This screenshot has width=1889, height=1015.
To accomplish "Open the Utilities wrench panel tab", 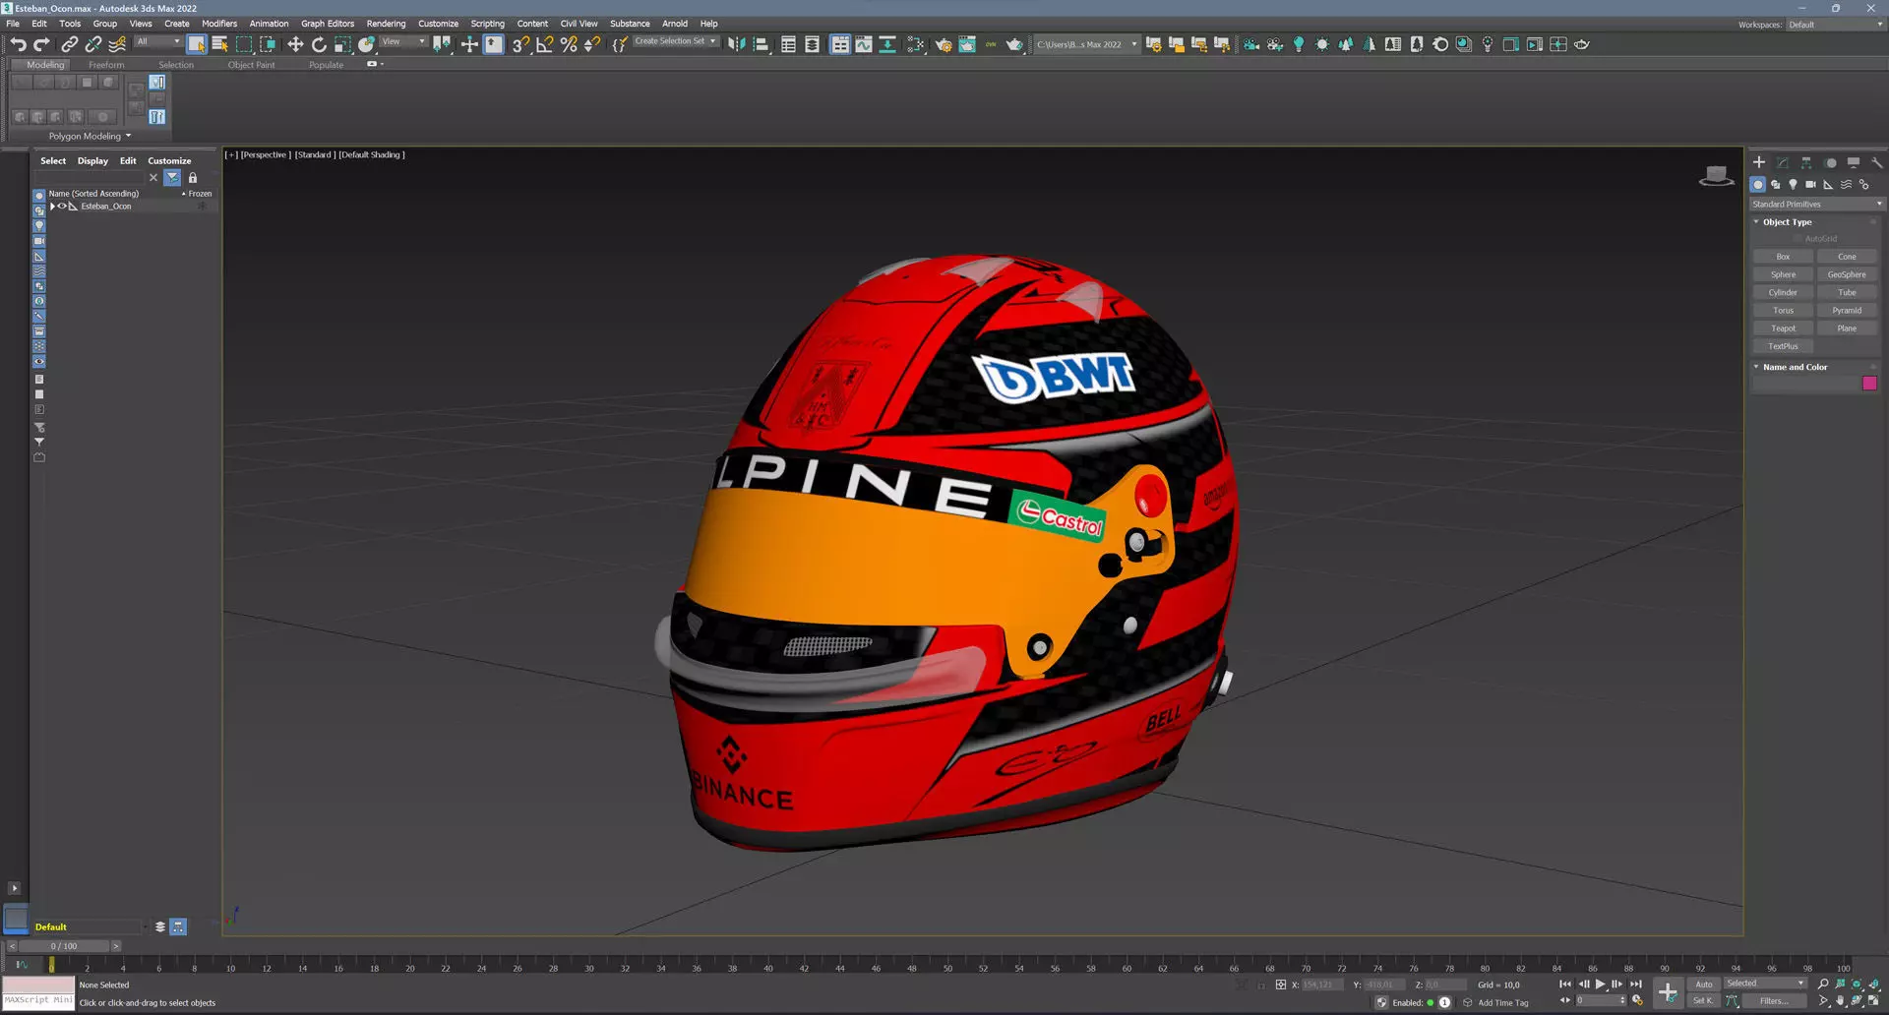I will 1877,162.
